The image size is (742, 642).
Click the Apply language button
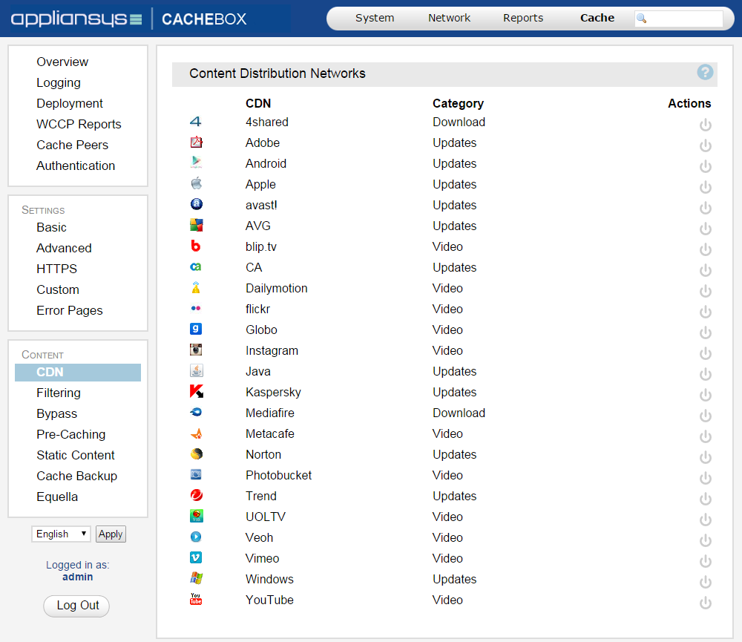point(111,534)
